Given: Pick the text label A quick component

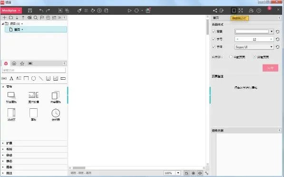Looking at the screenshot, I should (11, 78).
